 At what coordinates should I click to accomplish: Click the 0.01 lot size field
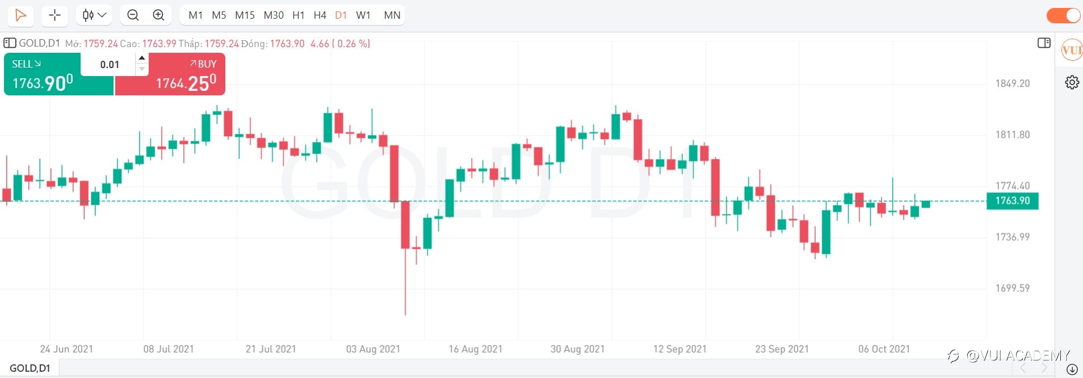coord(110,65)
